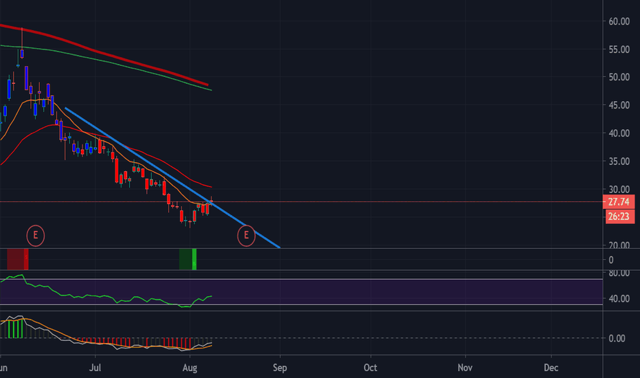Click the 30.00 price axis label
Image resolution: width=640 pixels, height=378 pixels.
(619, 189)
